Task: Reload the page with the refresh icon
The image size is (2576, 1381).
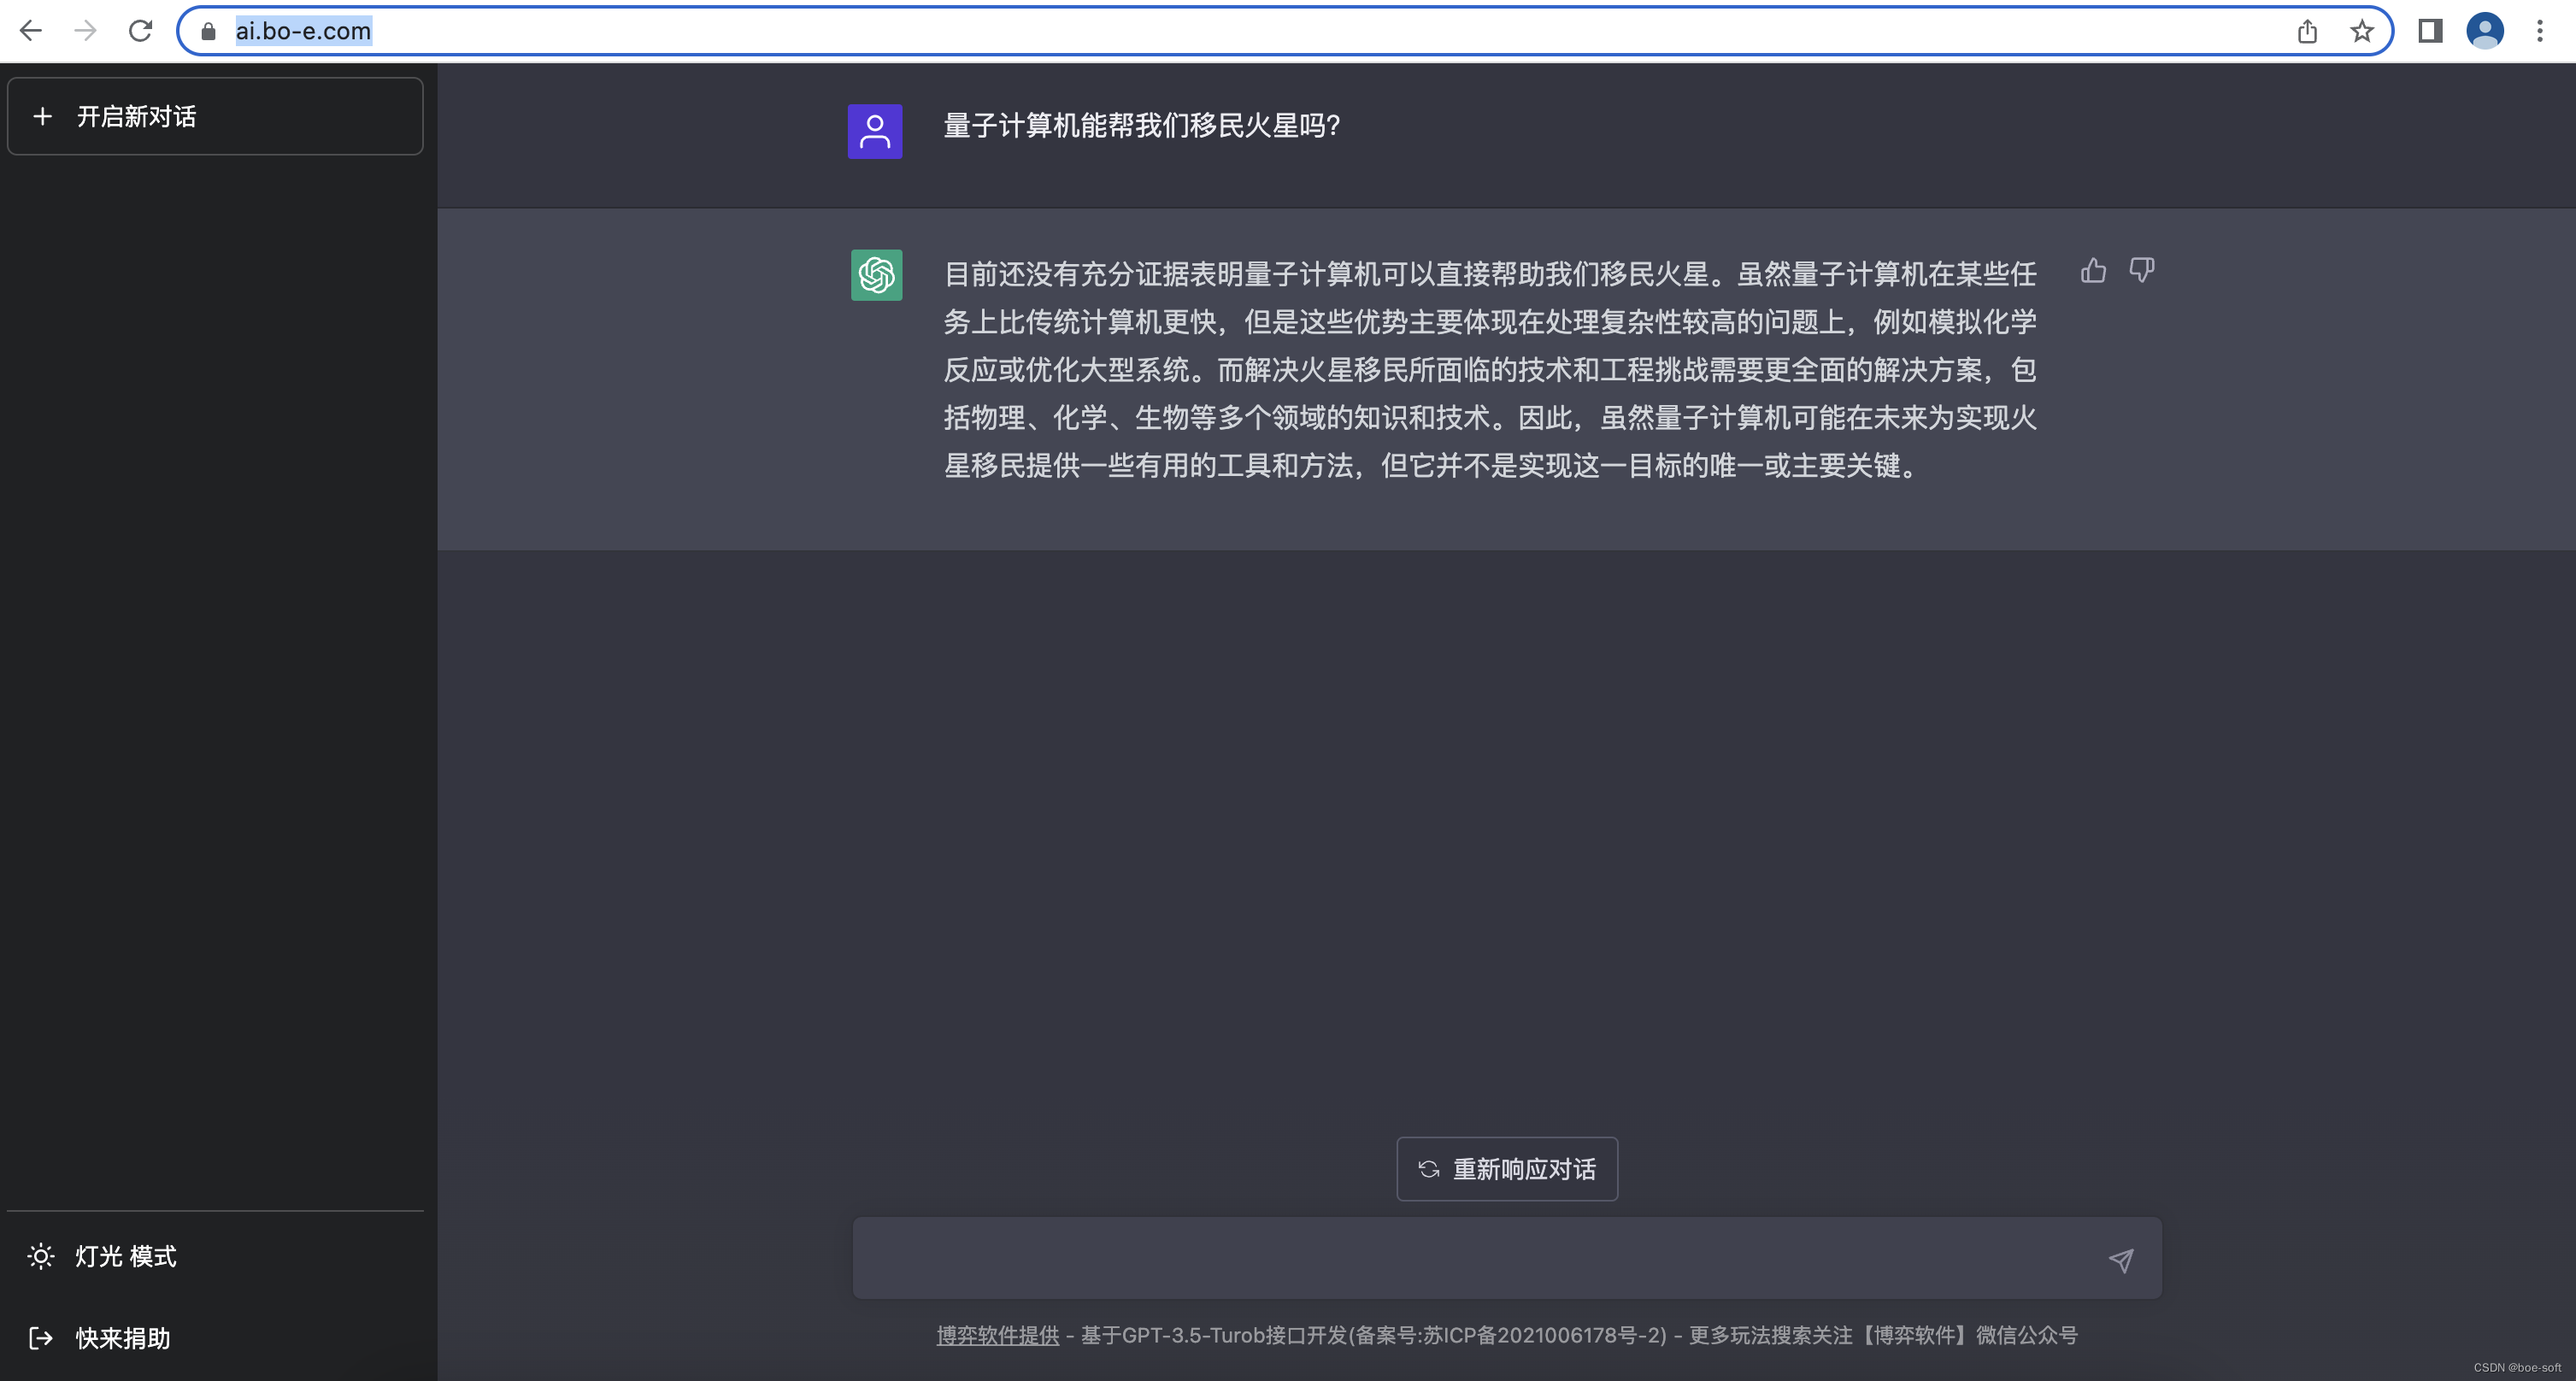Action: pos(141,31)
